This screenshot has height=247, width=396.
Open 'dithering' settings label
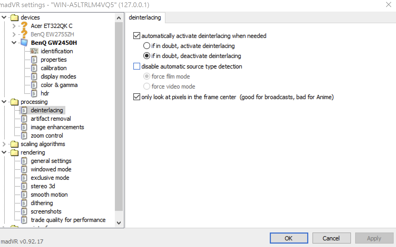tap(42, 203)
